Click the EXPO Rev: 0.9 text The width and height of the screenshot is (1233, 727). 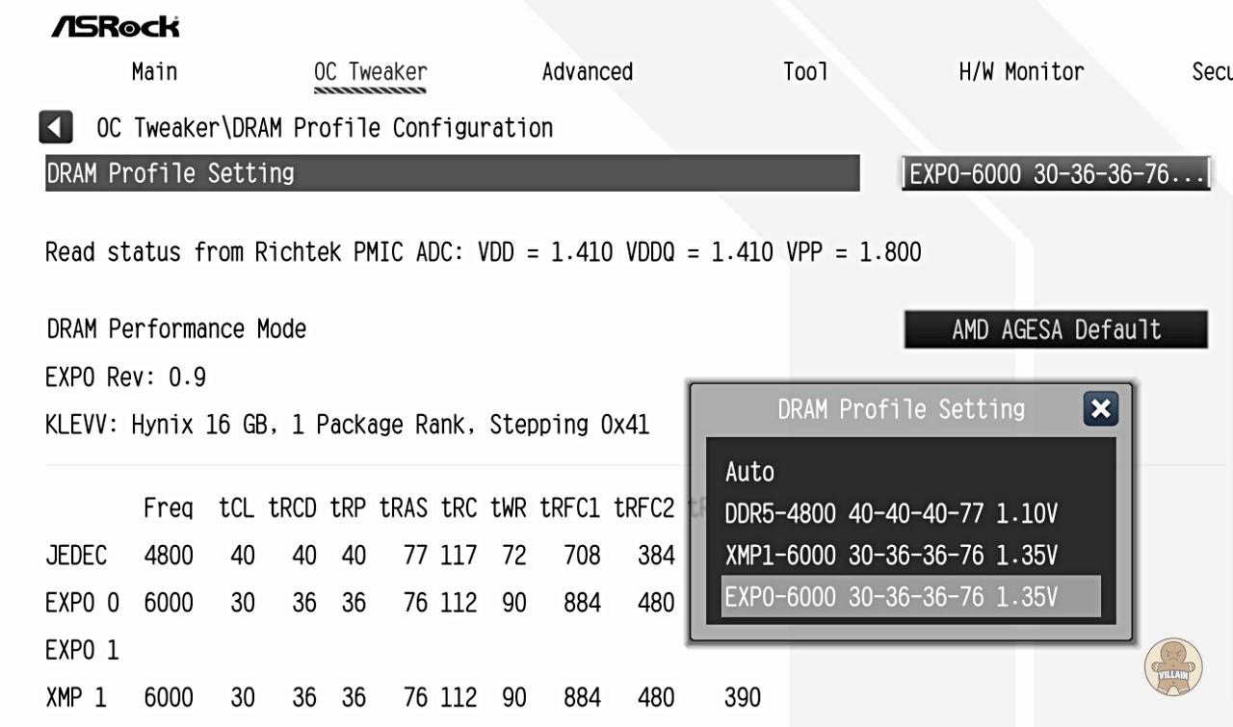point(125,376)
